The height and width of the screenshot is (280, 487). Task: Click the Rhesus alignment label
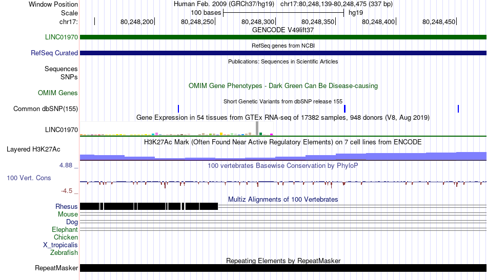[67, 206]
